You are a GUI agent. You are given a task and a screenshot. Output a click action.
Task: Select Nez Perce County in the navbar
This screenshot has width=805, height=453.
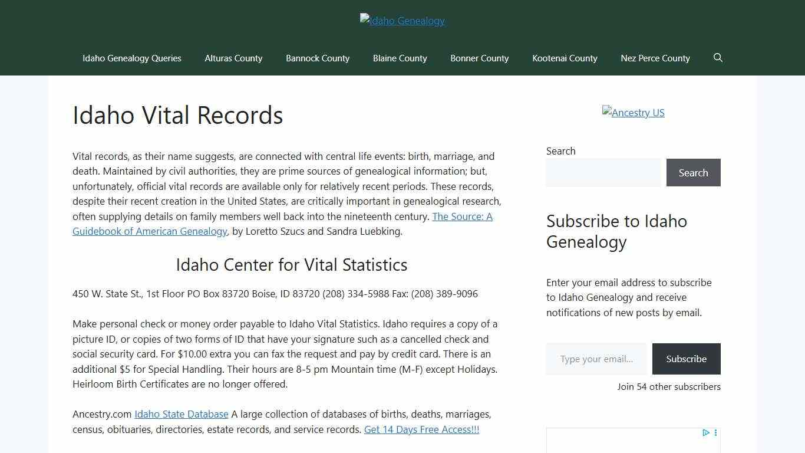(x=655, y=58)
